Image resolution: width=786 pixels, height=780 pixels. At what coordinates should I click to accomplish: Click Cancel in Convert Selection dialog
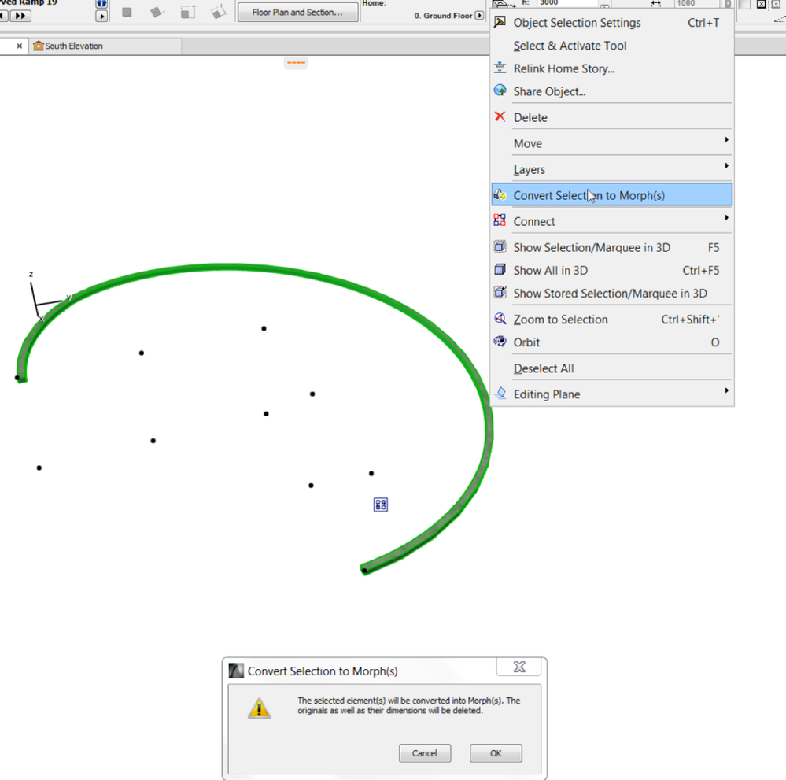click(425, 753)
